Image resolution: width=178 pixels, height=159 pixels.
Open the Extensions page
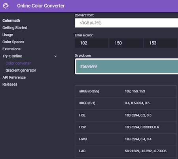(11, 49)
